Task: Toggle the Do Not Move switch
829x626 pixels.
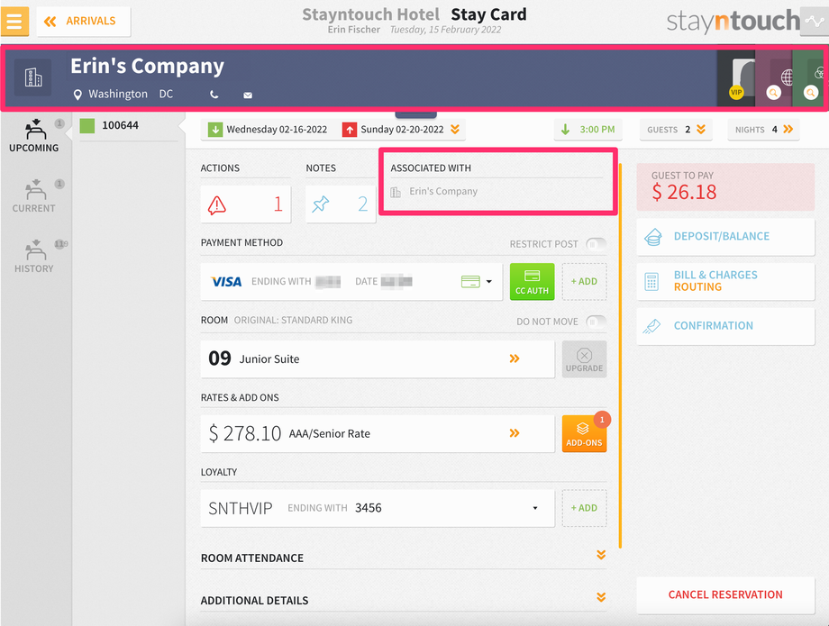Action: coord(596,322)
